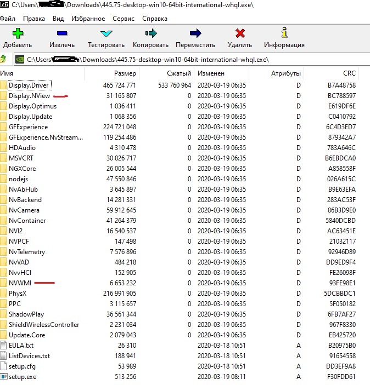The width and height of the screenshot is (370, 385).
Task: Select the Display.NView folder name
Action: 29,95
